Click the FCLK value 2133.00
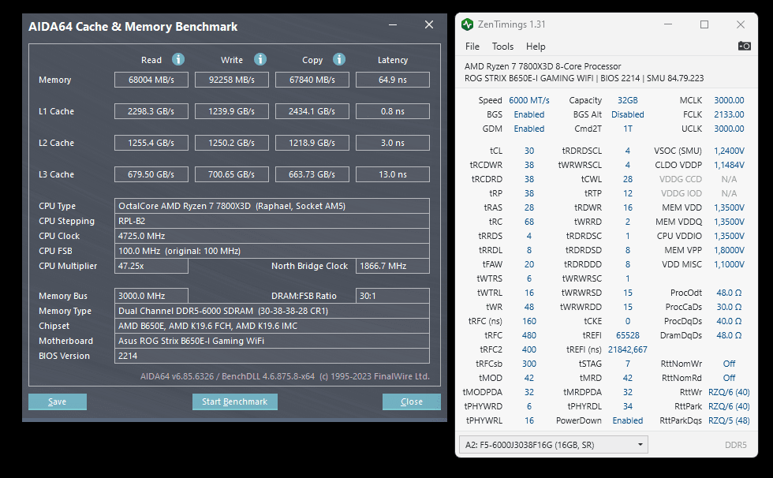This screenshot has height=478, width=773. pos(729,114)
